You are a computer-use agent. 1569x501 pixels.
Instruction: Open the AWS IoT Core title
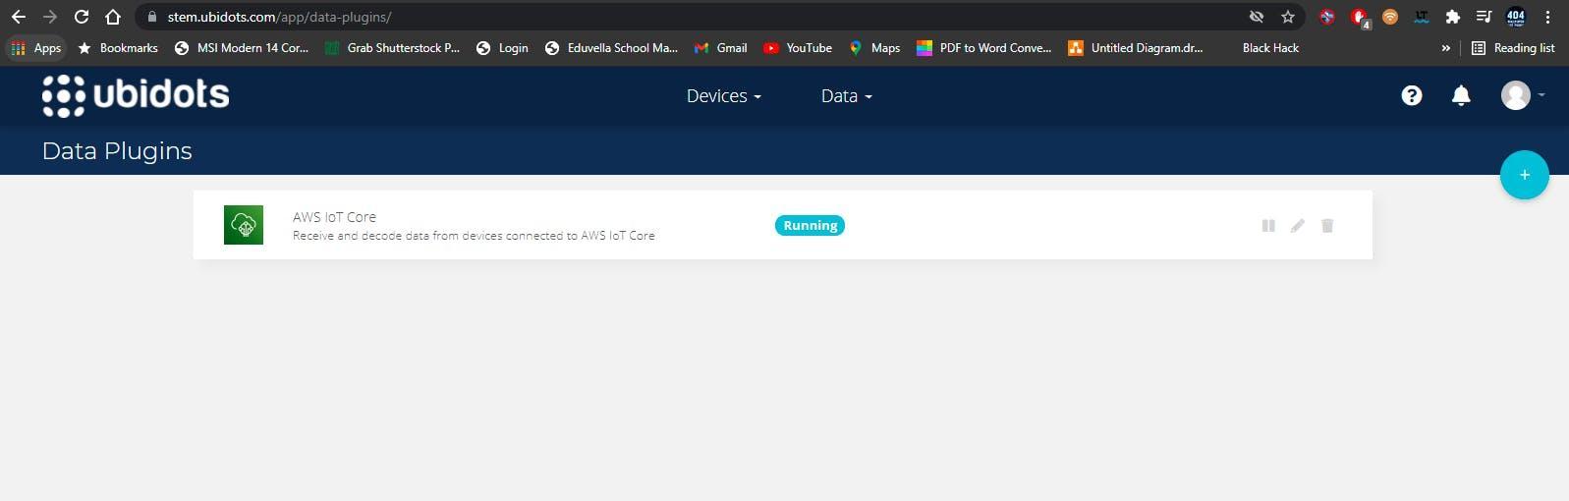pyautogui.click(x=334, y=217)
